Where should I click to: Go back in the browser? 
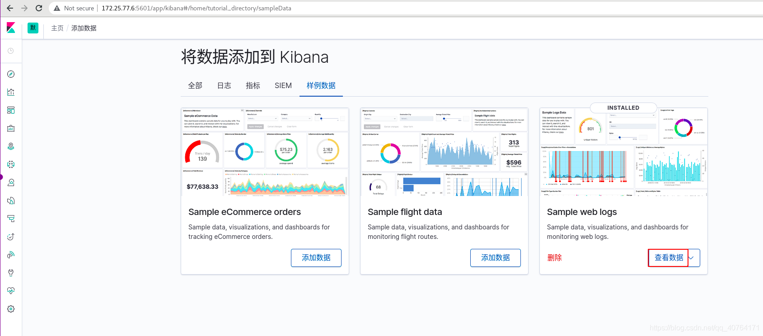pos(10,8)
